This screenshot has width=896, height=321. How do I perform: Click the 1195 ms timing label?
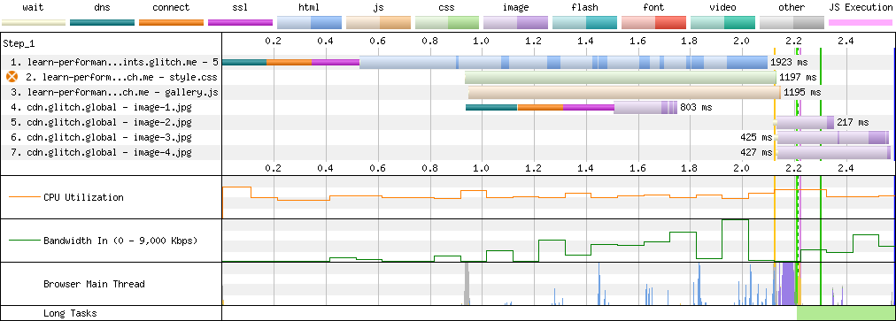pos(802,92)
